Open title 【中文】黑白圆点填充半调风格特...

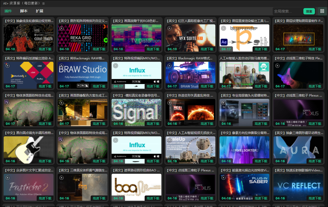[x=29, y=133]
